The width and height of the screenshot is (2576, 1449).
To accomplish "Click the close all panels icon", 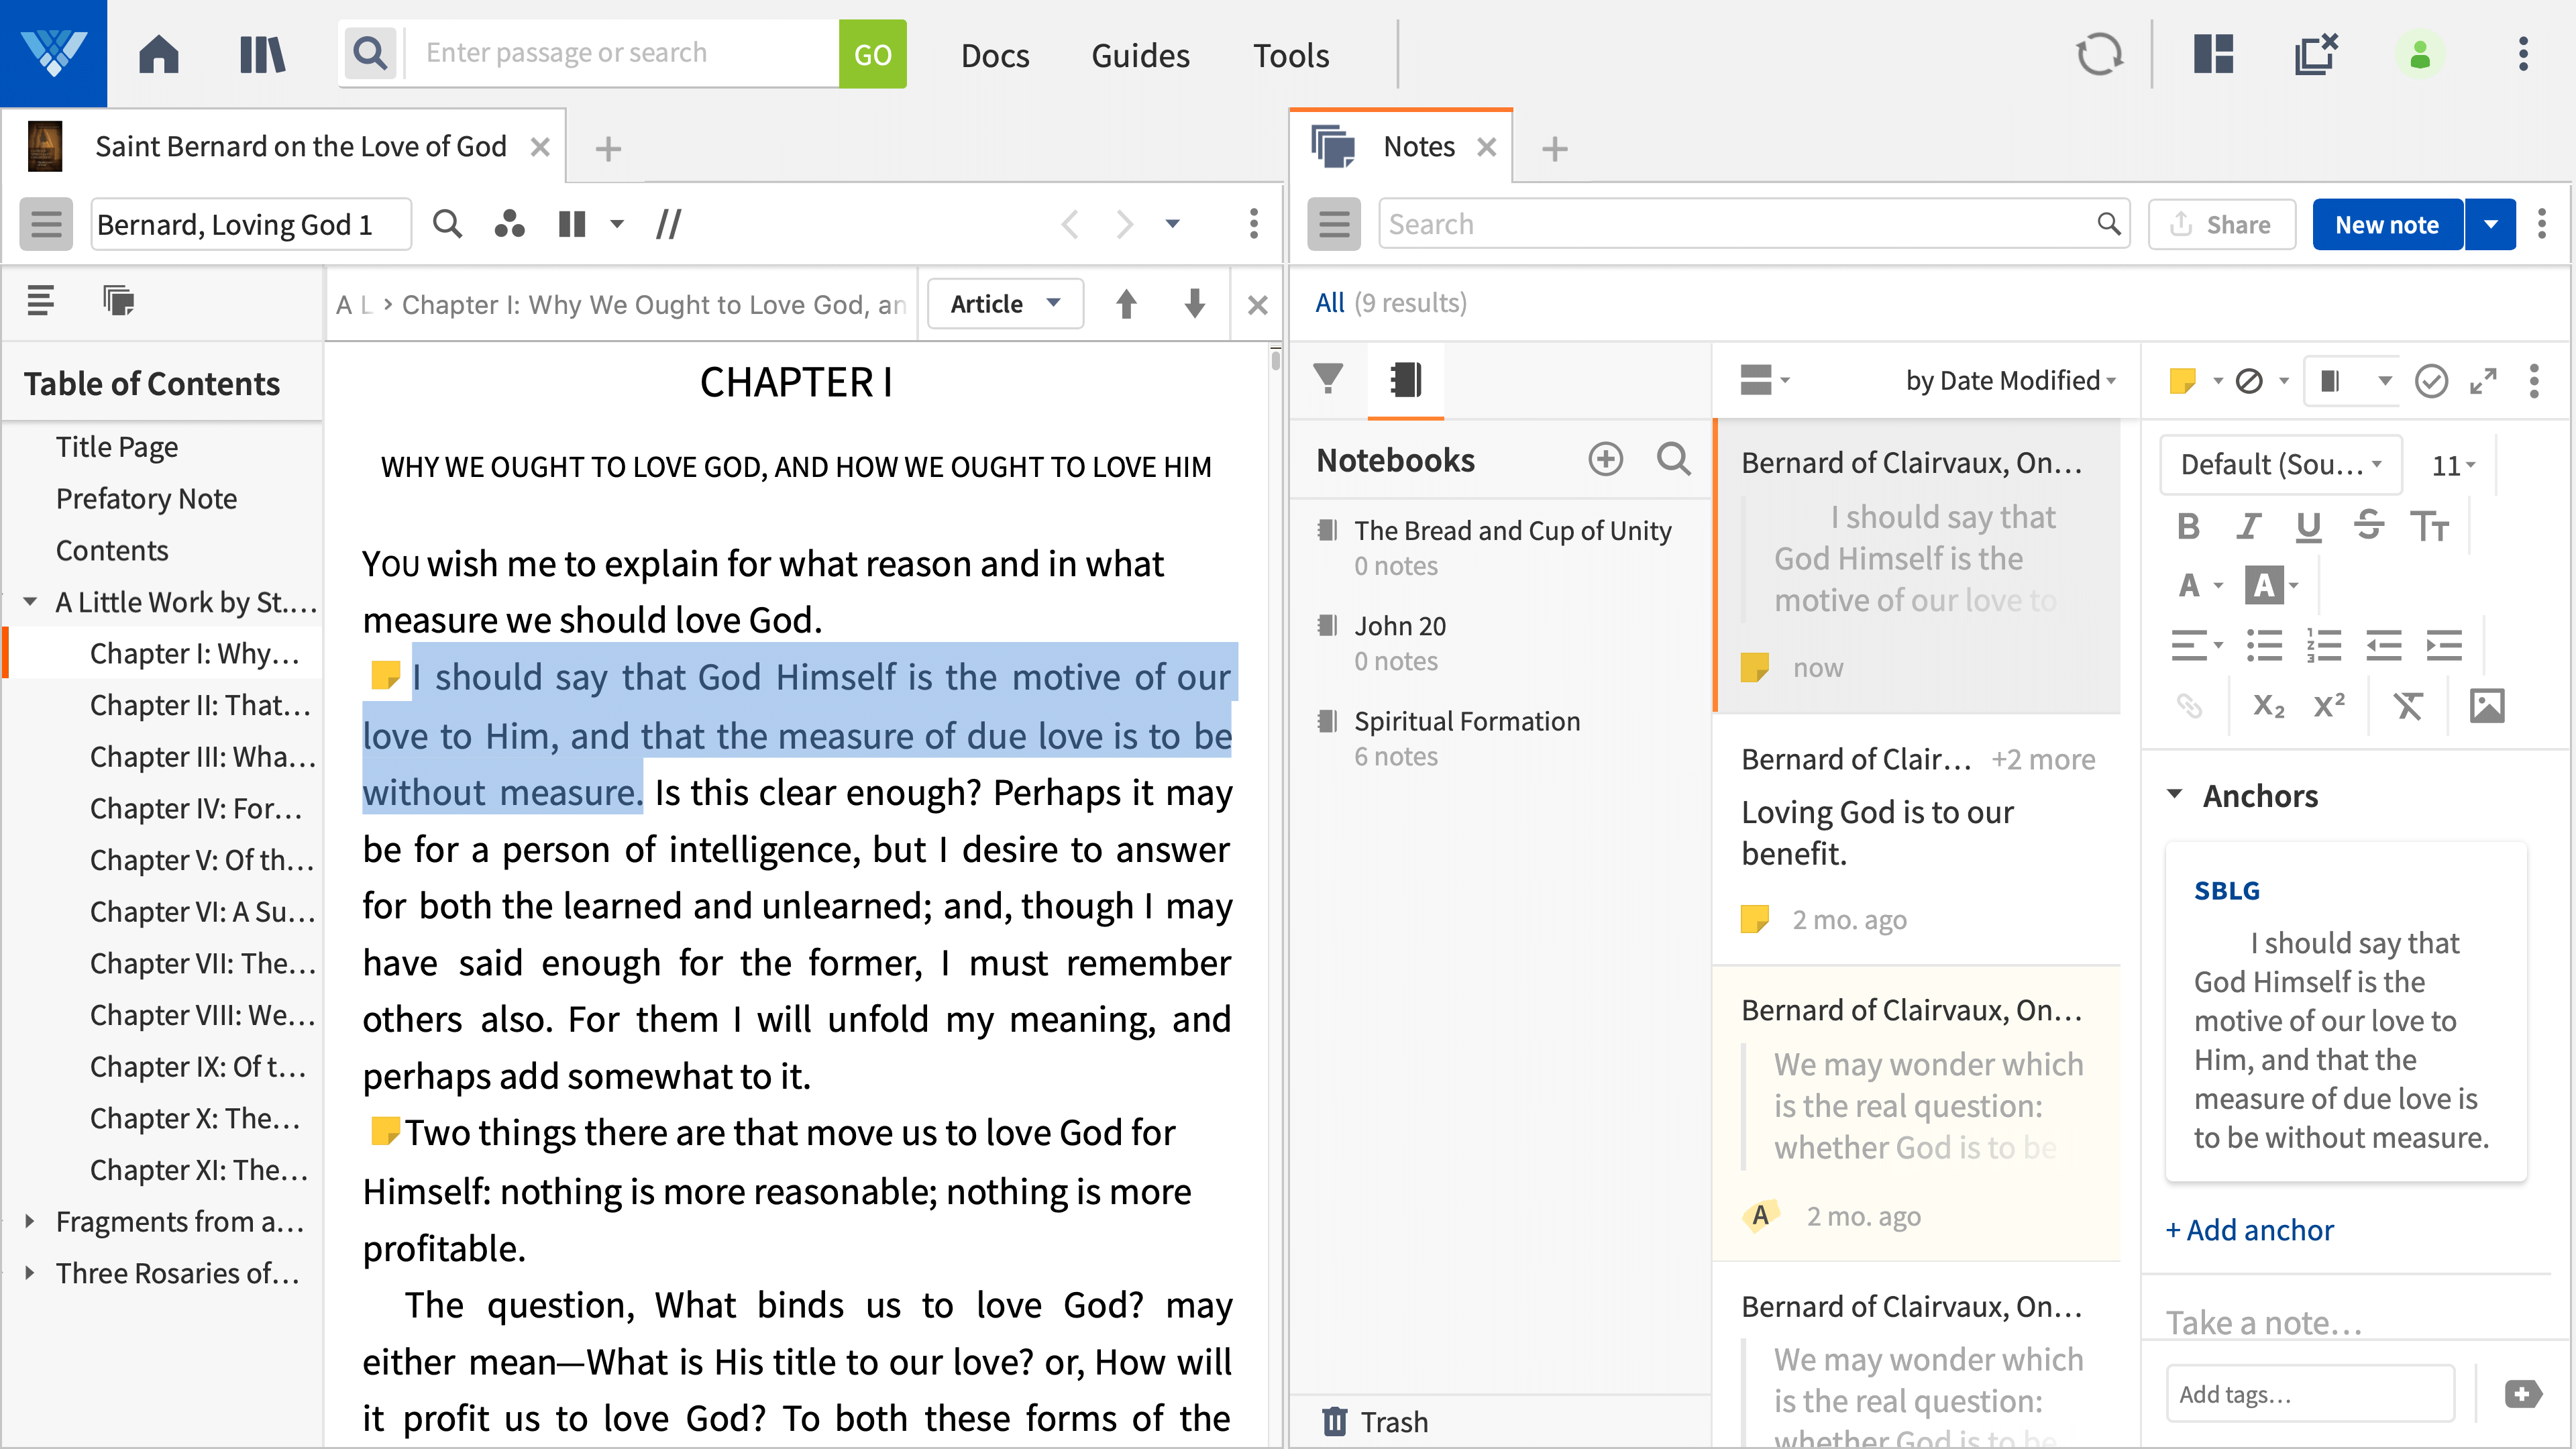I will pyautogui.click(x=2315, y=54).
